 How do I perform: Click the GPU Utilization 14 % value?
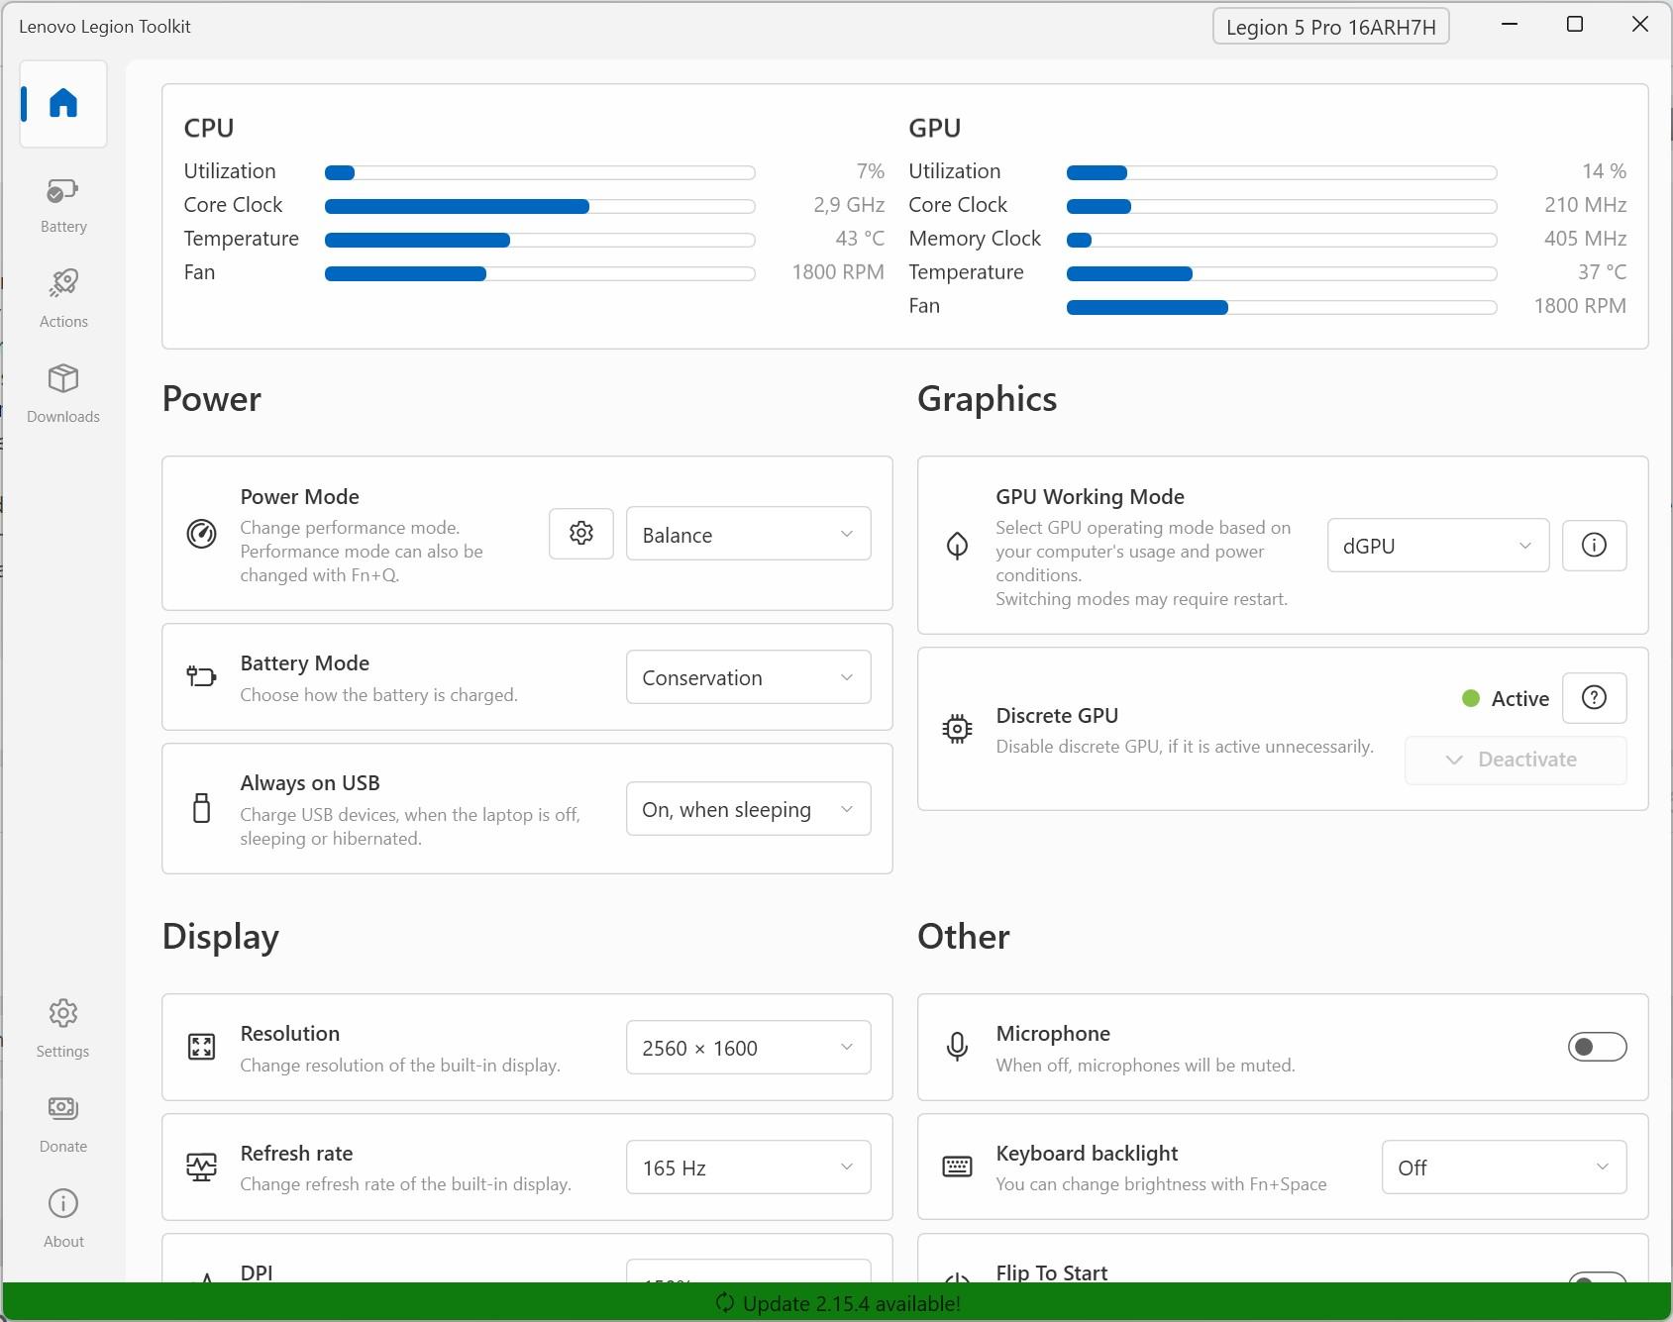tap(1604, 171)
